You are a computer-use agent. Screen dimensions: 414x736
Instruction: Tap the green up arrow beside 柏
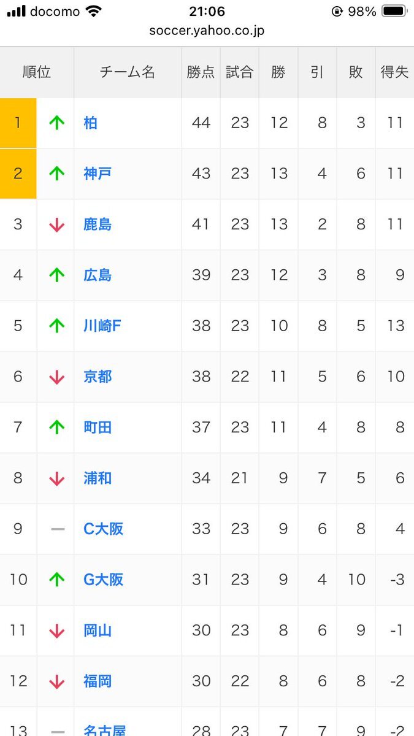(x=56, y=123)
